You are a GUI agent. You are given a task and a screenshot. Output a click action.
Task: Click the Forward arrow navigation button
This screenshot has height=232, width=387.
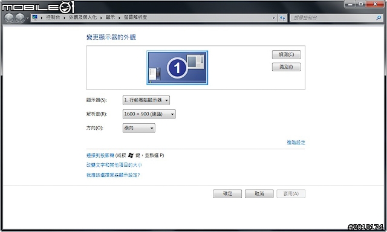[x=20, y=18]
